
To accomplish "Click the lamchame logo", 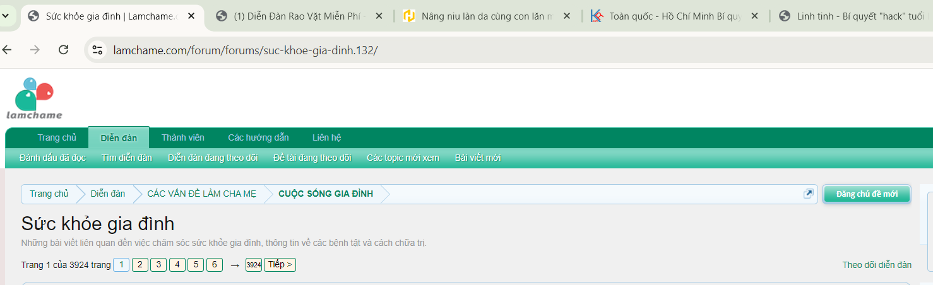I will click(x=35, y=99).
